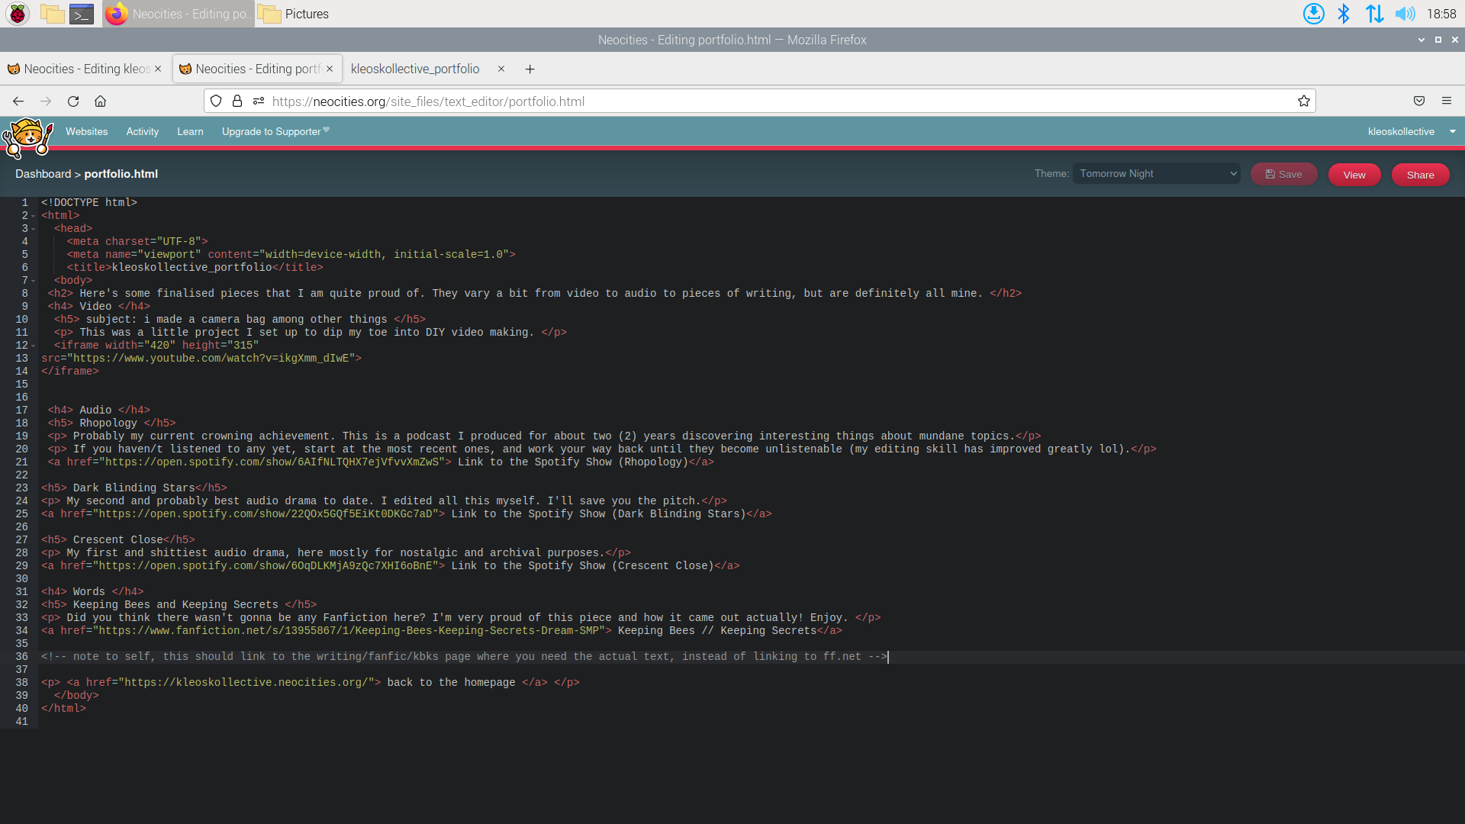Go back to the previous page
The image size is (1465, 824).
[x=18, y=101]
